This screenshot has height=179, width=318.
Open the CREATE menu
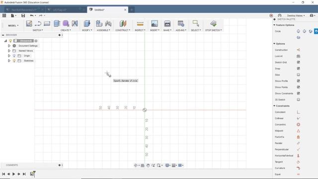tap(66, 30)
